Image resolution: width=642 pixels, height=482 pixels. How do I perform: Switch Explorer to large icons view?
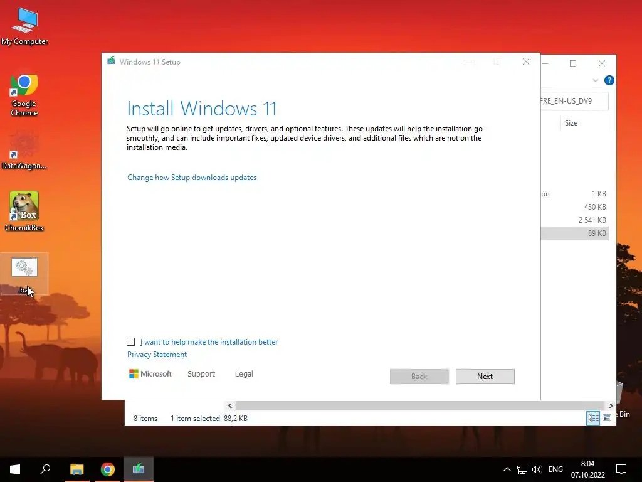tap(607, 417)
